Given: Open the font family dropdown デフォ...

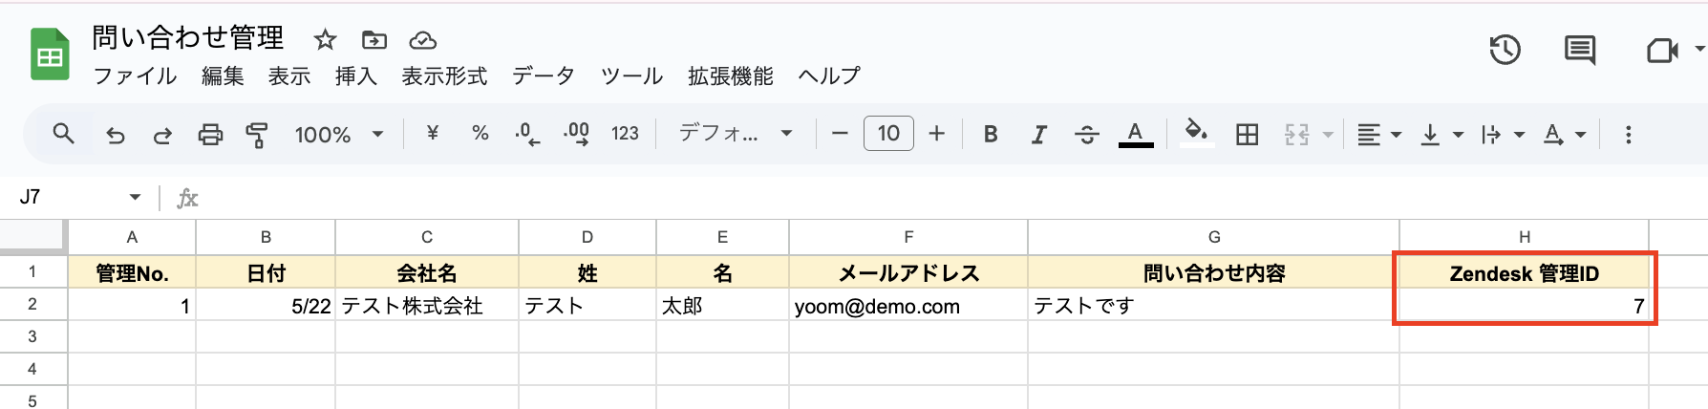Looking at the screenshot, I should [x=736, y=134].
